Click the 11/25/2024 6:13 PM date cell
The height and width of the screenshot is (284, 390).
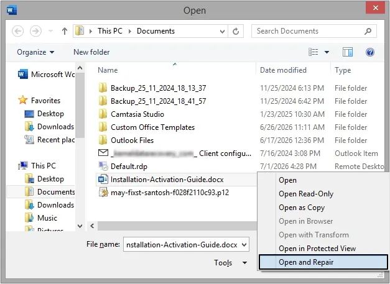(x=292, y=88)
